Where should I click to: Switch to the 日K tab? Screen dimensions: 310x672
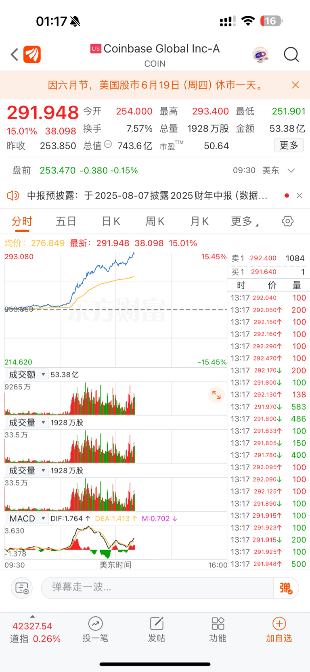111,221
